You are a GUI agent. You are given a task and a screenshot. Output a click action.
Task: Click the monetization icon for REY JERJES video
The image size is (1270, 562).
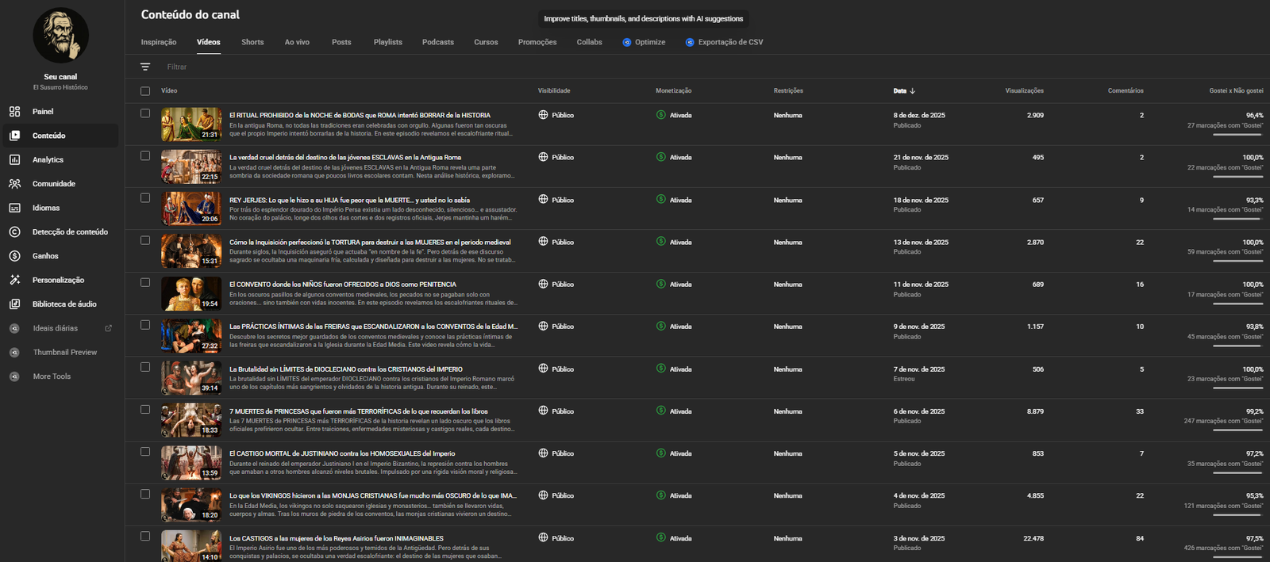pyautogui.click(x=661, y=200)
